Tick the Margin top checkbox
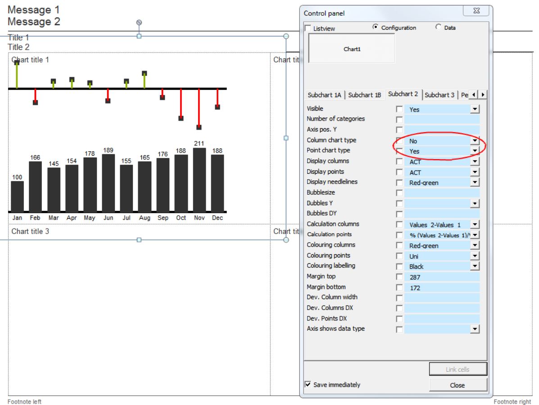 (x=399, y=277)
